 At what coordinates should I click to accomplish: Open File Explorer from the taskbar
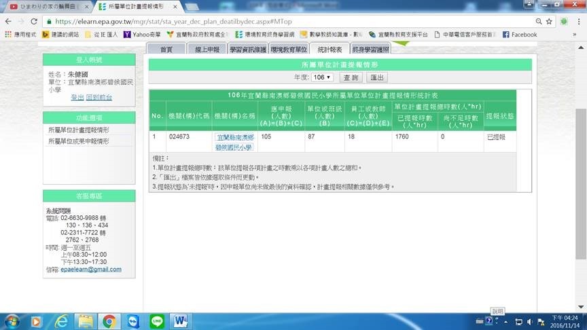[85, 320]
